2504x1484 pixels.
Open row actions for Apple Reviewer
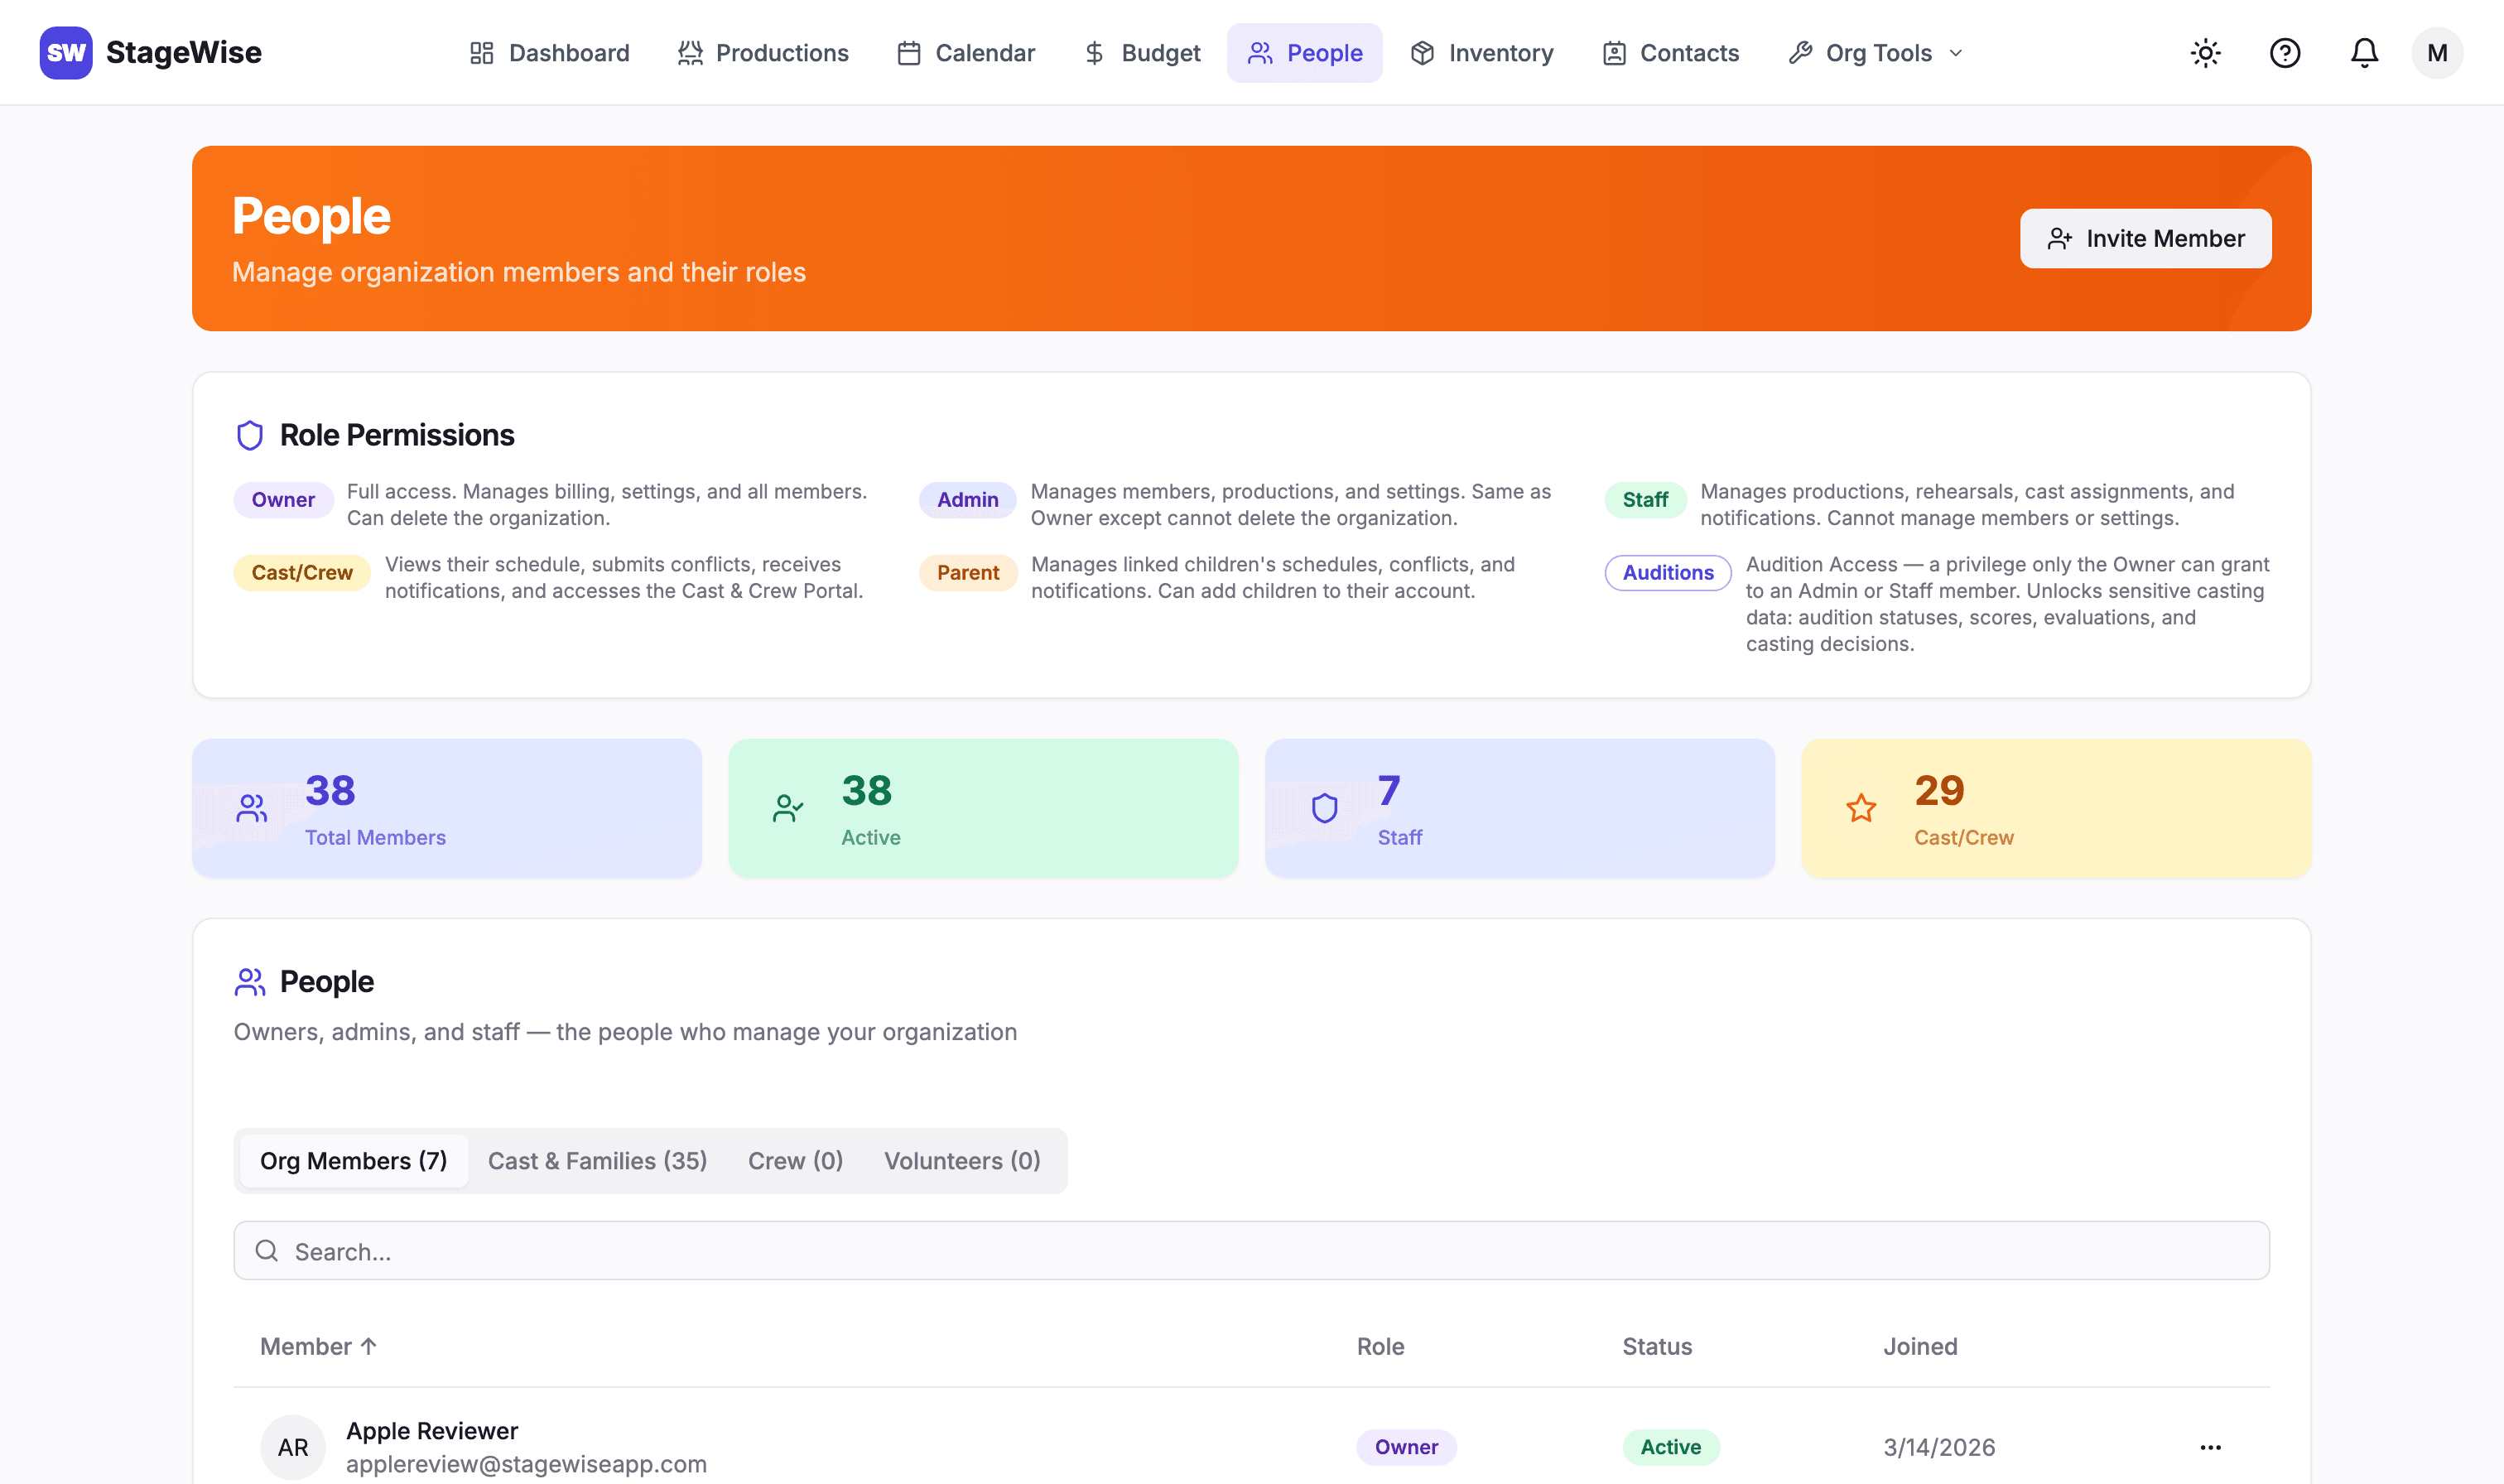click(2210, 1447)
